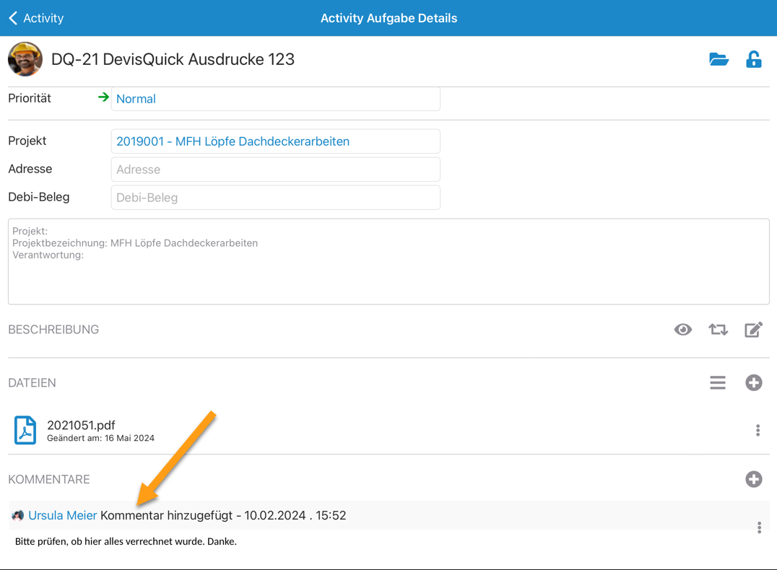777x570 pixels.
Task: Open the 2021051.pdf file icon
Action: [25, 430]
